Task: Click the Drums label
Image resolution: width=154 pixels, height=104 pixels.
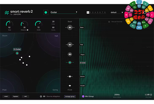Action: coord(82,76)
